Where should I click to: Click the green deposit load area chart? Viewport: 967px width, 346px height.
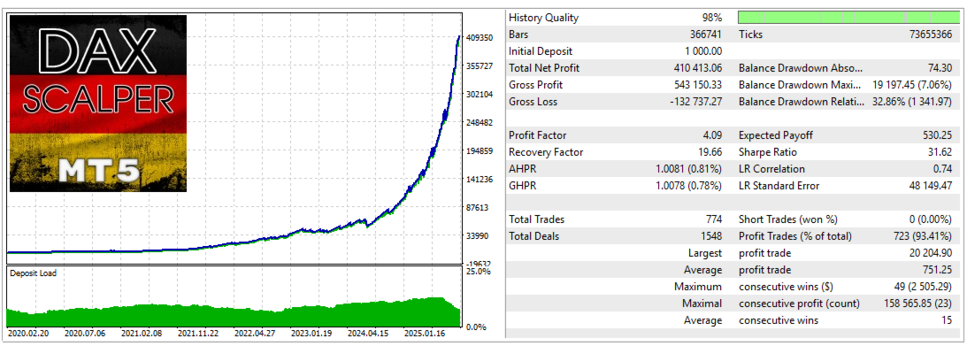coord(233,313)
